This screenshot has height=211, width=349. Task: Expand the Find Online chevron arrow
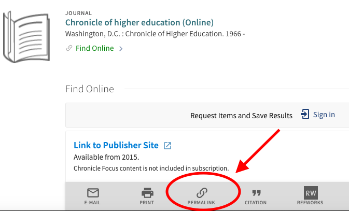pyautogui.click(x=121, y=49)
